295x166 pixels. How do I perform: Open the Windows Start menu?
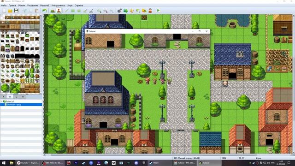tap(4, 163)
